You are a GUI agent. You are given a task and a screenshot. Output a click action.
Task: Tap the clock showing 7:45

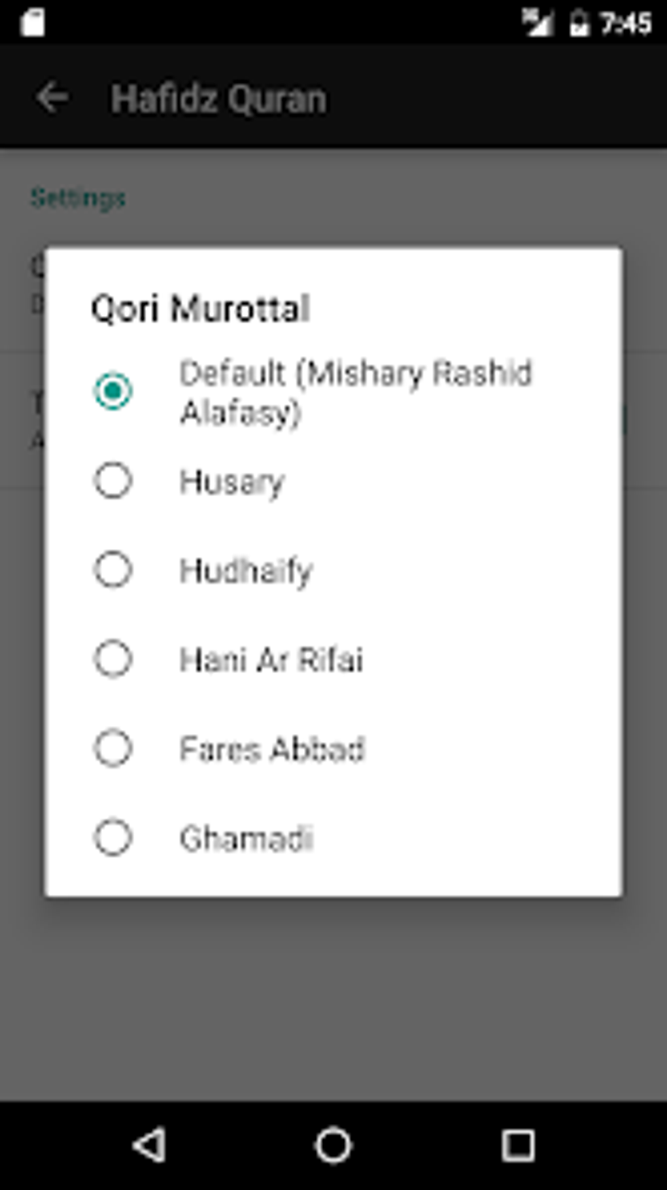626,24
